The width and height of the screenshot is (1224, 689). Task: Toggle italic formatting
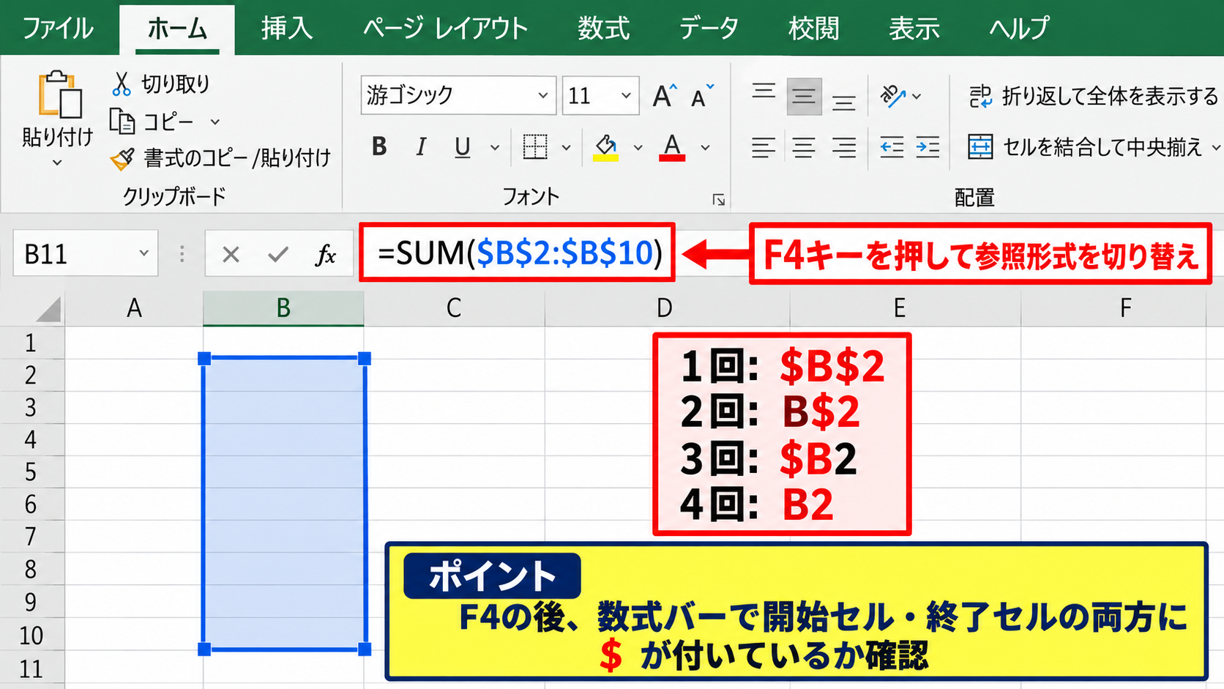point(421,147)
